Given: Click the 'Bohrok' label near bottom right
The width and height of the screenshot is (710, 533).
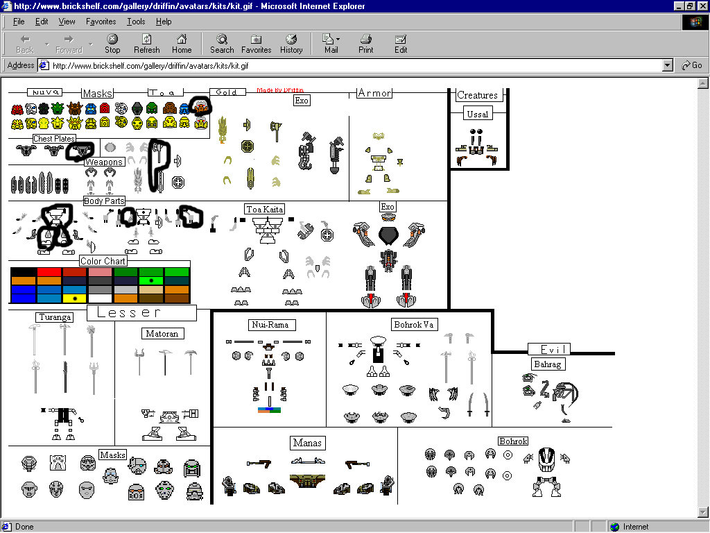Looking at the screenshot, I should 513,441.
